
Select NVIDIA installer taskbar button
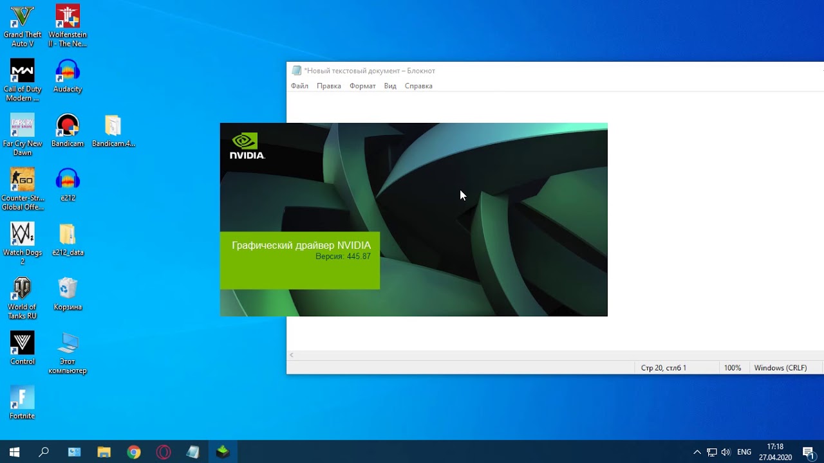(223, 452)
